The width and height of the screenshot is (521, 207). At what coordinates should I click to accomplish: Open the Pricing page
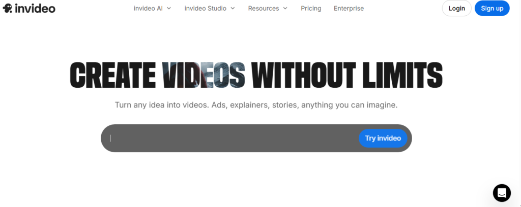click(311, 8)
